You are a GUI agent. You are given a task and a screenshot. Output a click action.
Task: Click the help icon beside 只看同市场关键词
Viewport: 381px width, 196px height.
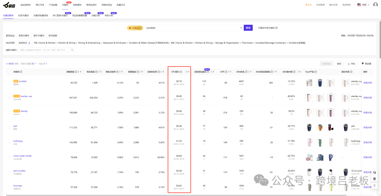tap(277, 28)
